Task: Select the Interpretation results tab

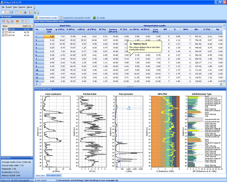Action: (47, 18)
